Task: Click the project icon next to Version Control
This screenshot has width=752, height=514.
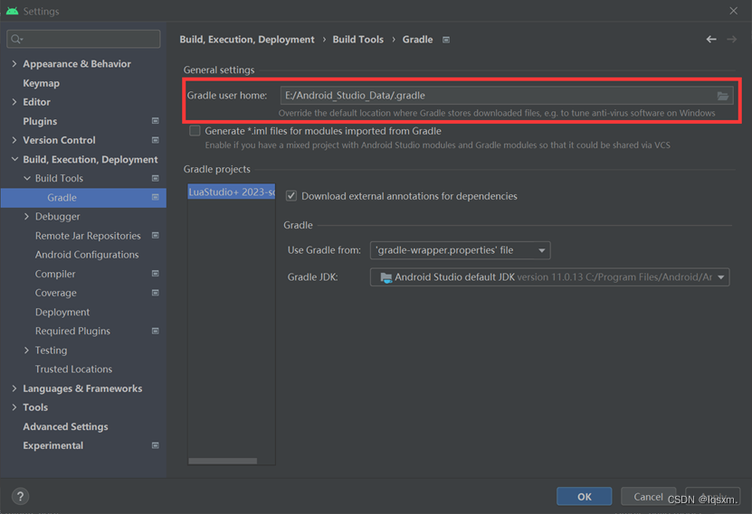Action: tap(156, 140)
